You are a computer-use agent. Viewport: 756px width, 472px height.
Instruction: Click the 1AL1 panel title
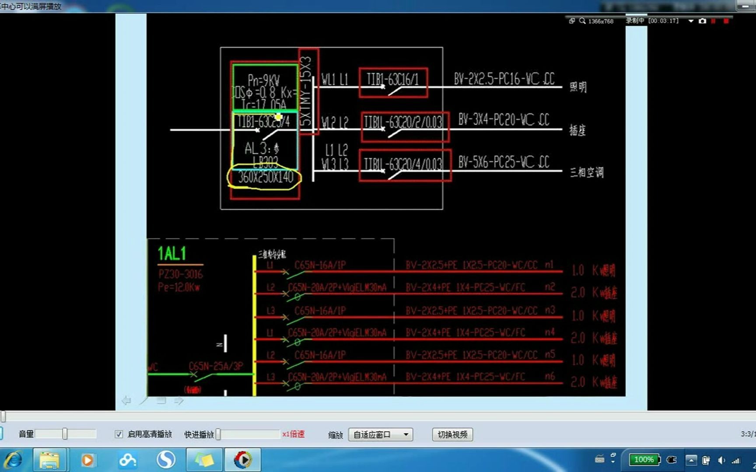click(172, 253)
